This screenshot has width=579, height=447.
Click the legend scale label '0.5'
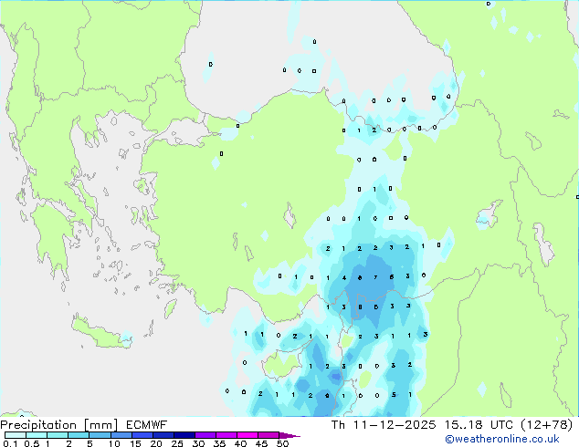coord(31,443)
